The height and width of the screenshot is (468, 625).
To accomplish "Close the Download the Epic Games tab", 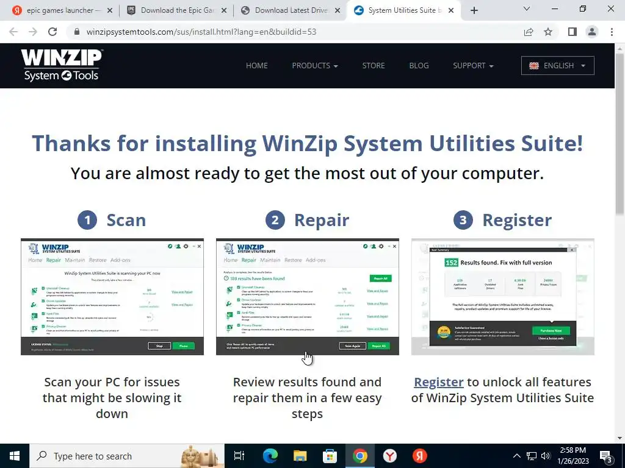I will pyautogui.click(x=224, y=10).
